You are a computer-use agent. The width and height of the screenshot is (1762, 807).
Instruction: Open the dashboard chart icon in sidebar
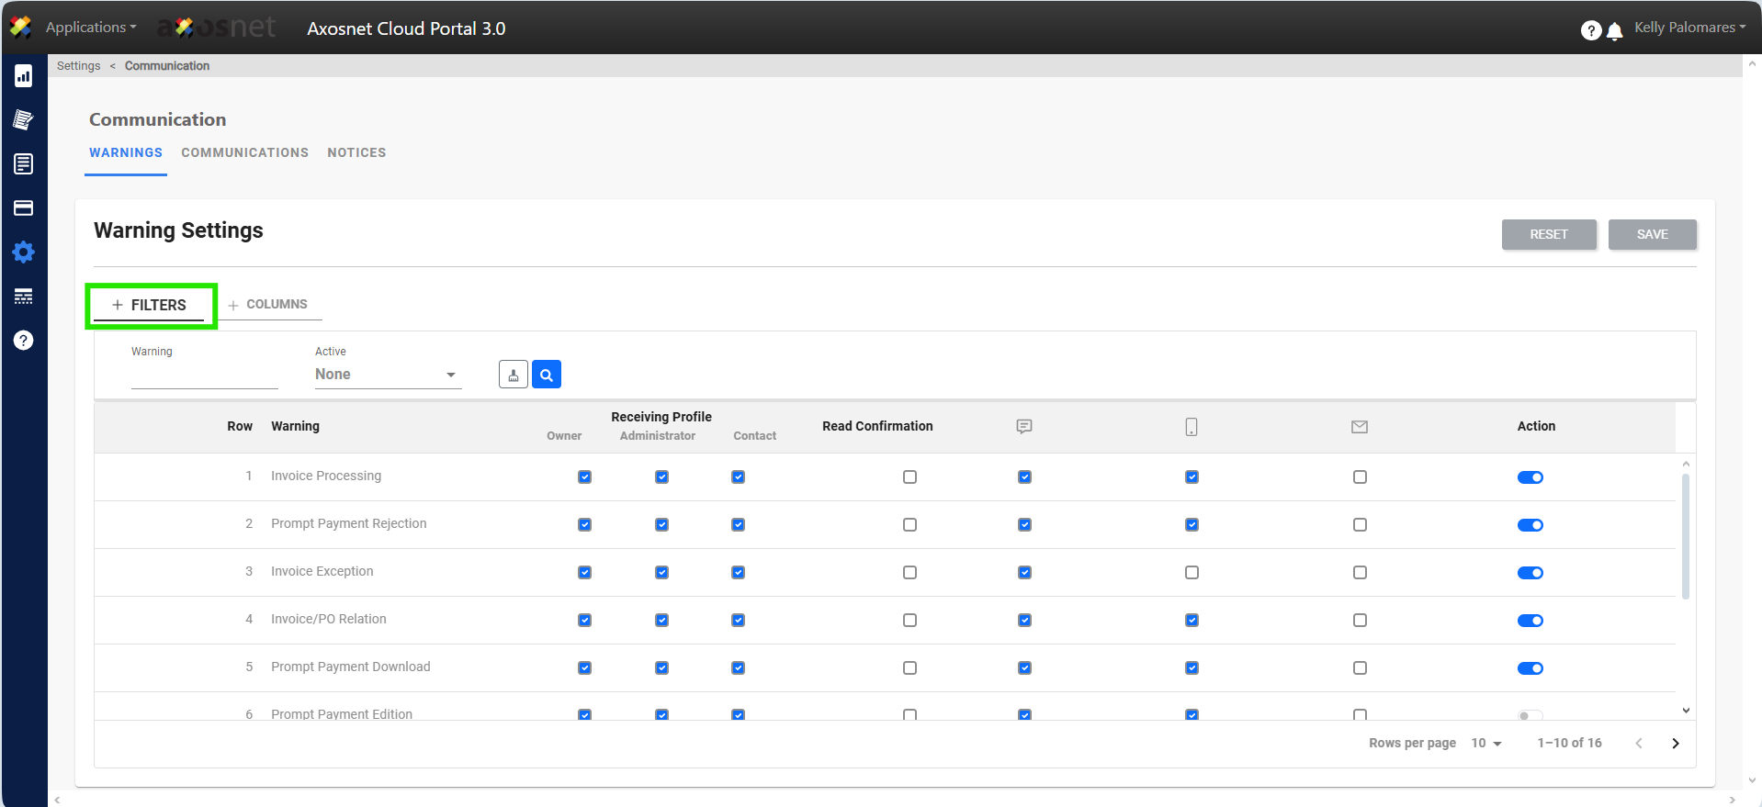tap(24, 76)
